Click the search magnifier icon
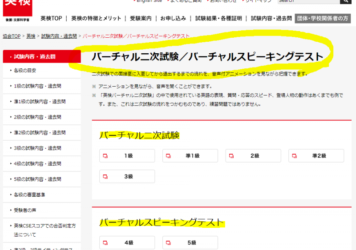This screenshot has height=250, width=356. [346, 1]
